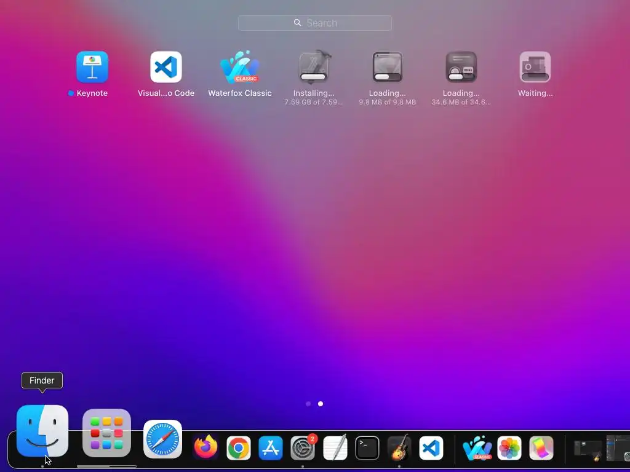Open Waterfox Classic in the Launchpad grid

240,67
